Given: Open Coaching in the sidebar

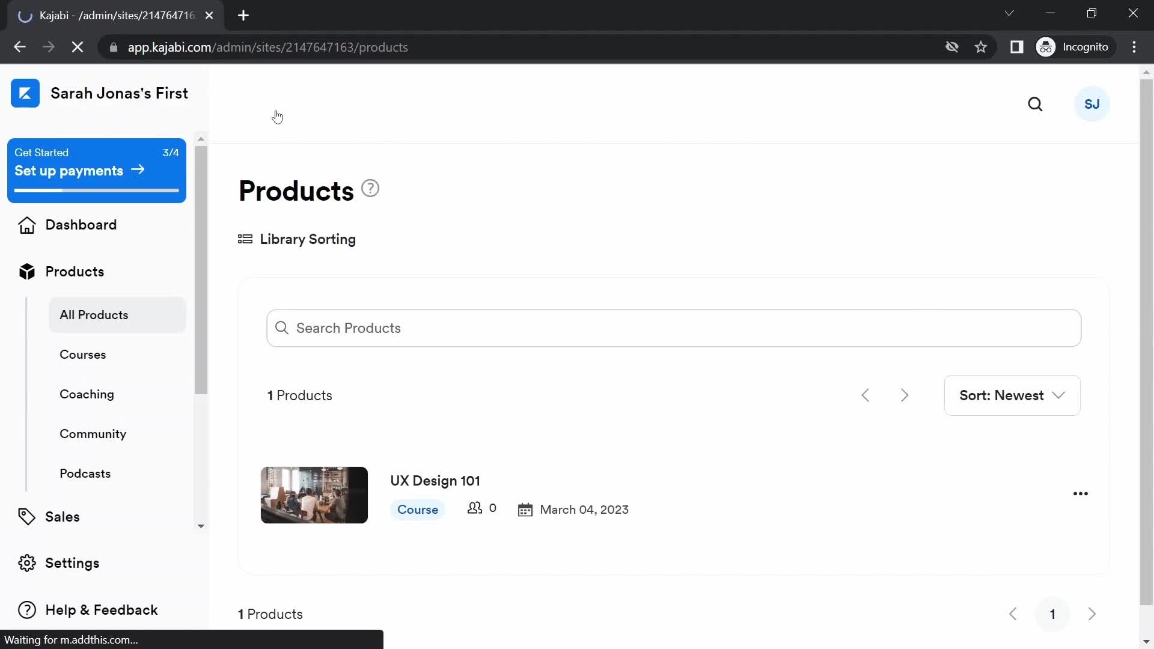Looking at the screenshot, I should 87,394.
